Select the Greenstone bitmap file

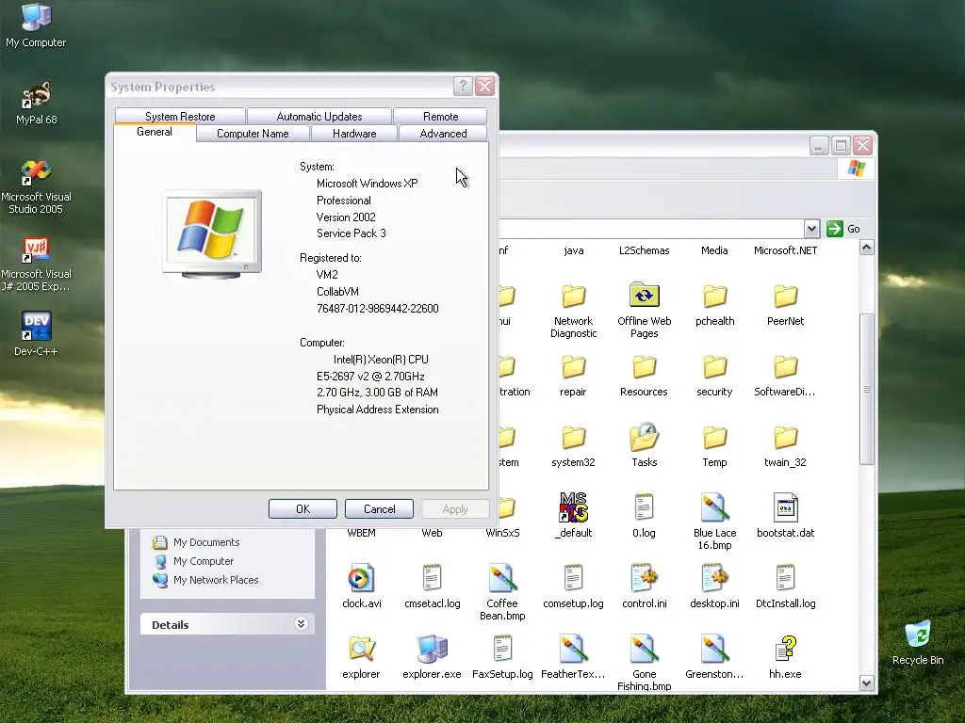coord(714,656)
